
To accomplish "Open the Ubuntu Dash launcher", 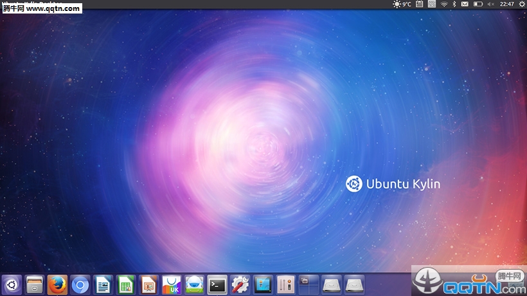I will [x=12, y=285].
